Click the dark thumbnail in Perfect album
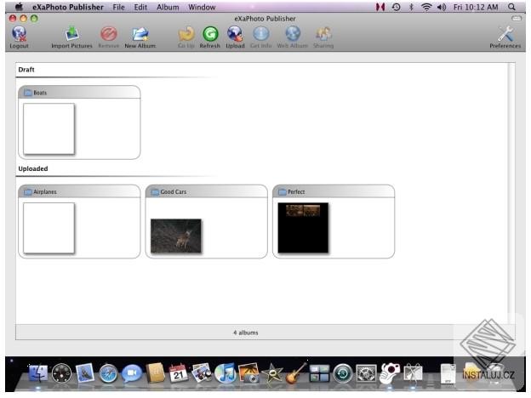Image resolution: width=531 pixels, height=398 pixels. coord(303,227)
